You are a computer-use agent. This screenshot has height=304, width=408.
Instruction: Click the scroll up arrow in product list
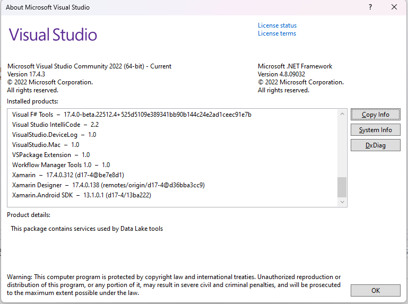point(342,114)
